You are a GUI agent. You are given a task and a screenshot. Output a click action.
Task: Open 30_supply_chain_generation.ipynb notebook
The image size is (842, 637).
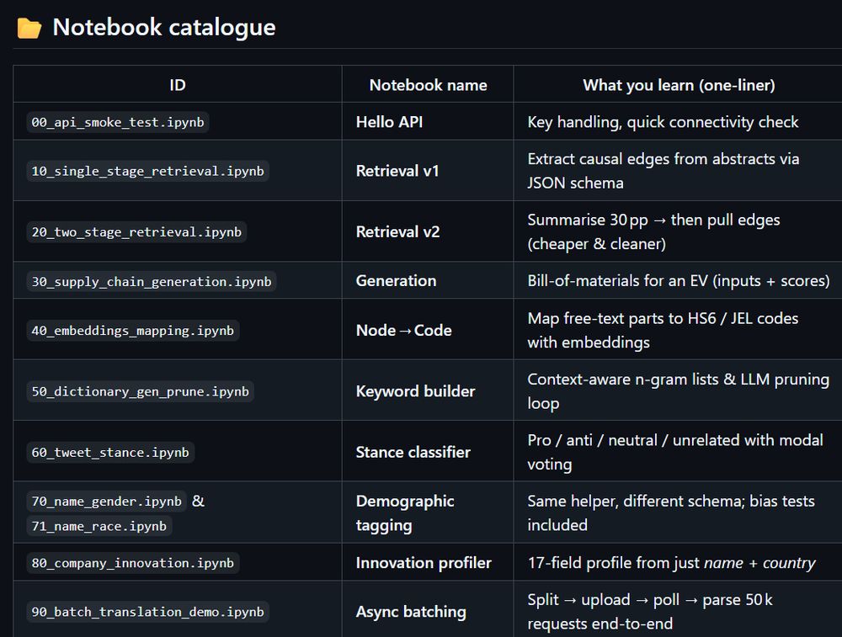152,281
